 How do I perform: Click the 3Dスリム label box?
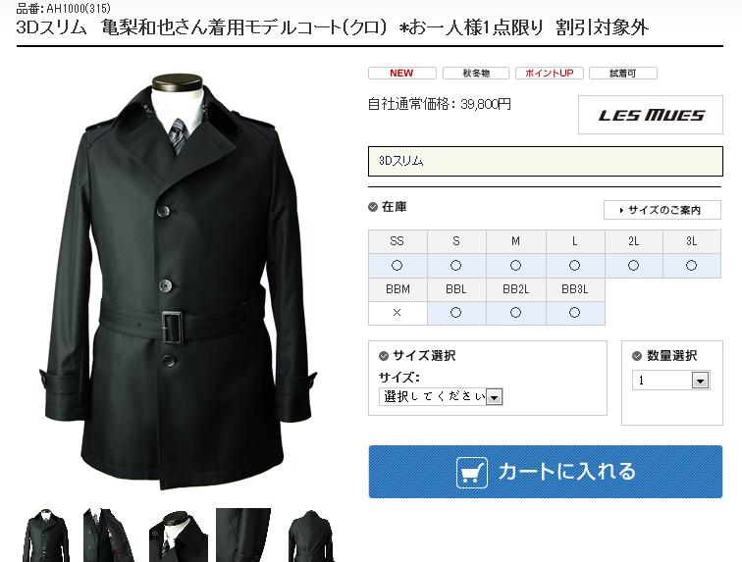pyautogui.click(x=545, y=161)
